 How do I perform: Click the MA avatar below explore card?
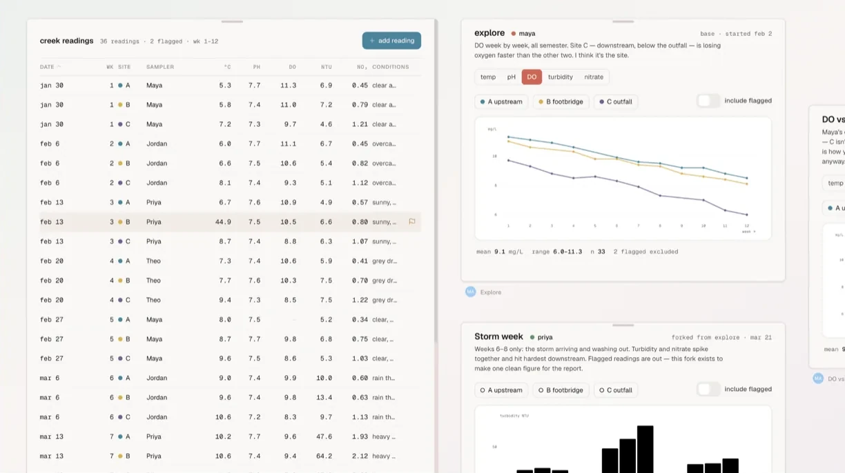pyautogui.click(x=471, y=292)
